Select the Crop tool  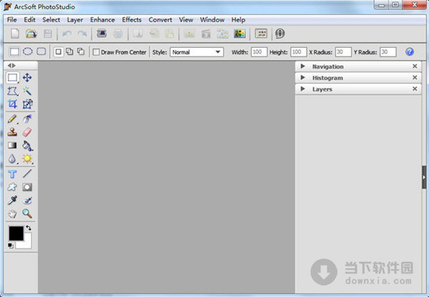point(12,104)
